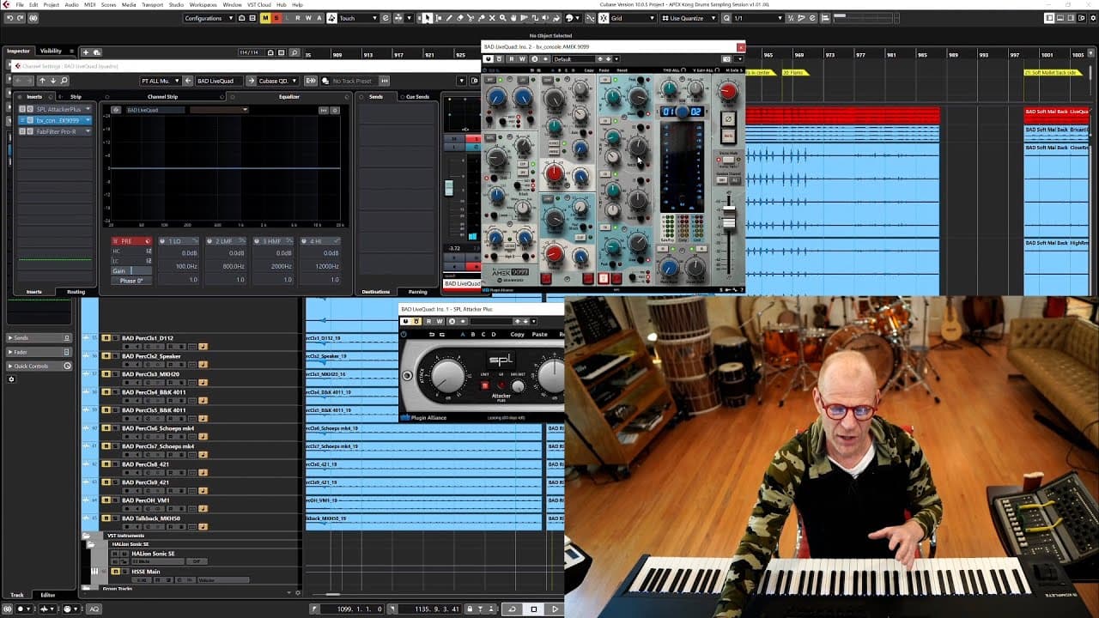Viewport: 1099px width, 618px height.
Task: Click the transport Play button
Action: (x=555, y=609)
